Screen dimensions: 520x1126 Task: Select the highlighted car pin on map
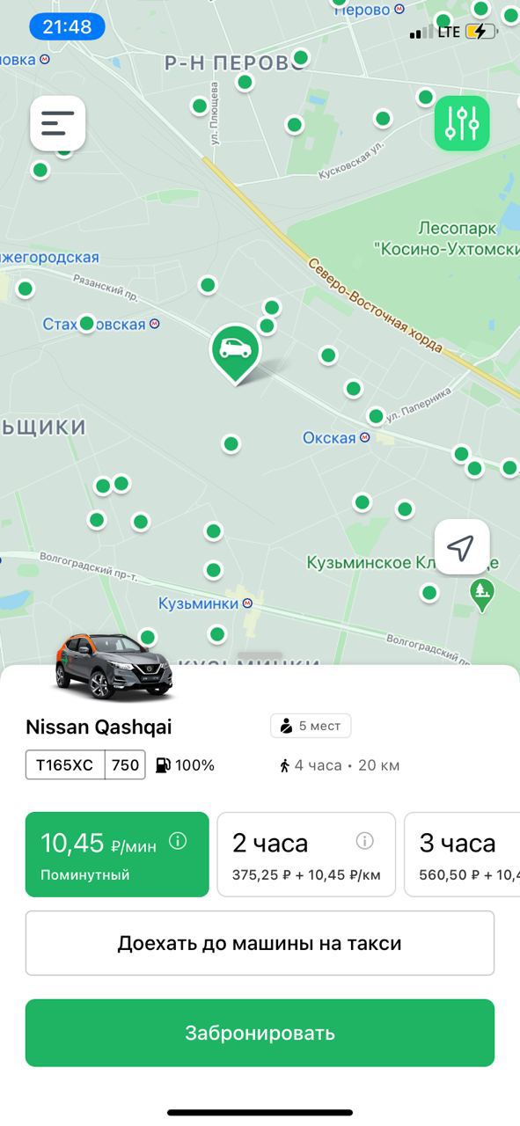click(235, 354)
